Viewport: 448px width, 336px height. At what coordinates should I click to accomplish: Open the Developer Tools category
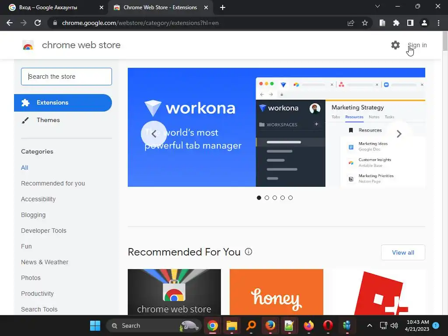pyautogui.click(x=44, y=231)
